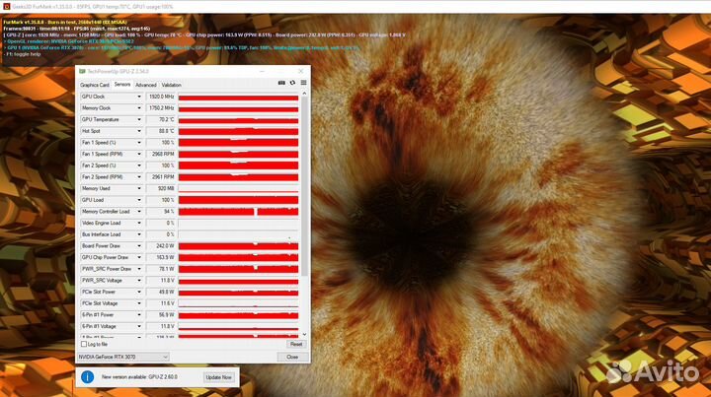
Task: Open the Memory Controller Load dropdown
Action: 139,212
